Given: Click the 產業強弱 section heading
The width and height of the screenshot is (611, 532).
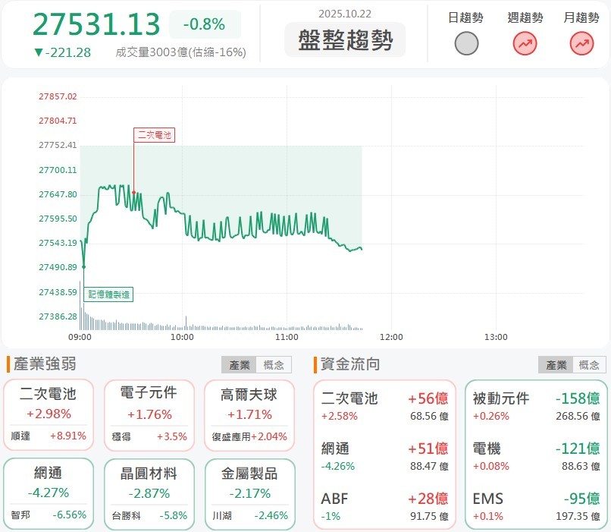Looking at the screenshot, I should click(x=45, y=364).
